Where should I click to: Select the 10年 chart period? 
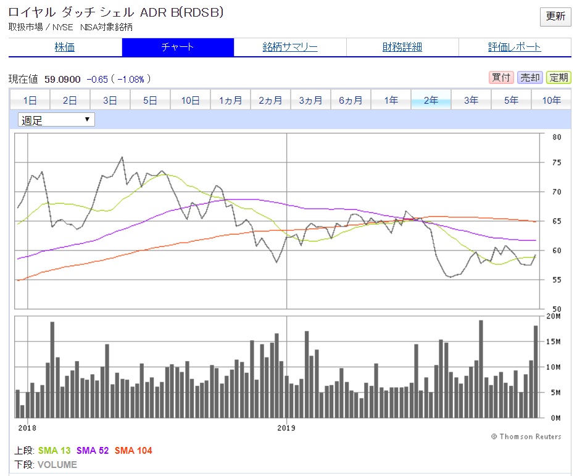[x=551, y=100]
